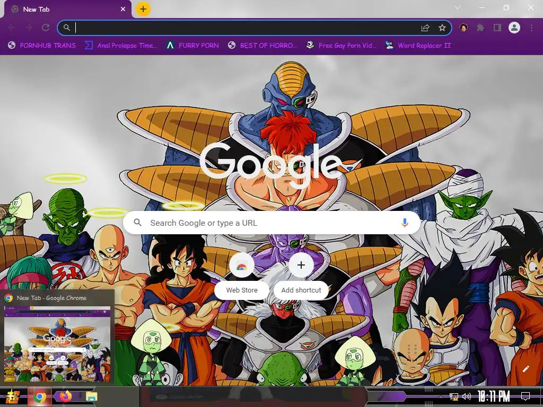
Task: Click the search box magnifier icon
Action: (138, 223)
